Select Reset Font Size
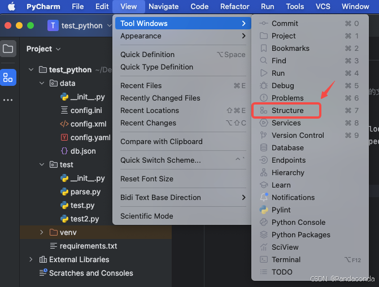379x287 pixels. [183, 179]
